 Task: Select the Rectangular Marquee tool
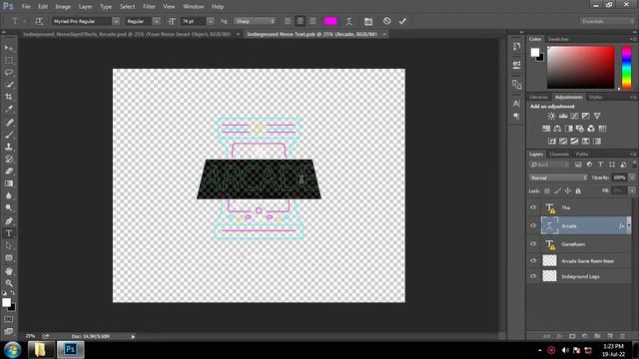(x=9, y=60)
